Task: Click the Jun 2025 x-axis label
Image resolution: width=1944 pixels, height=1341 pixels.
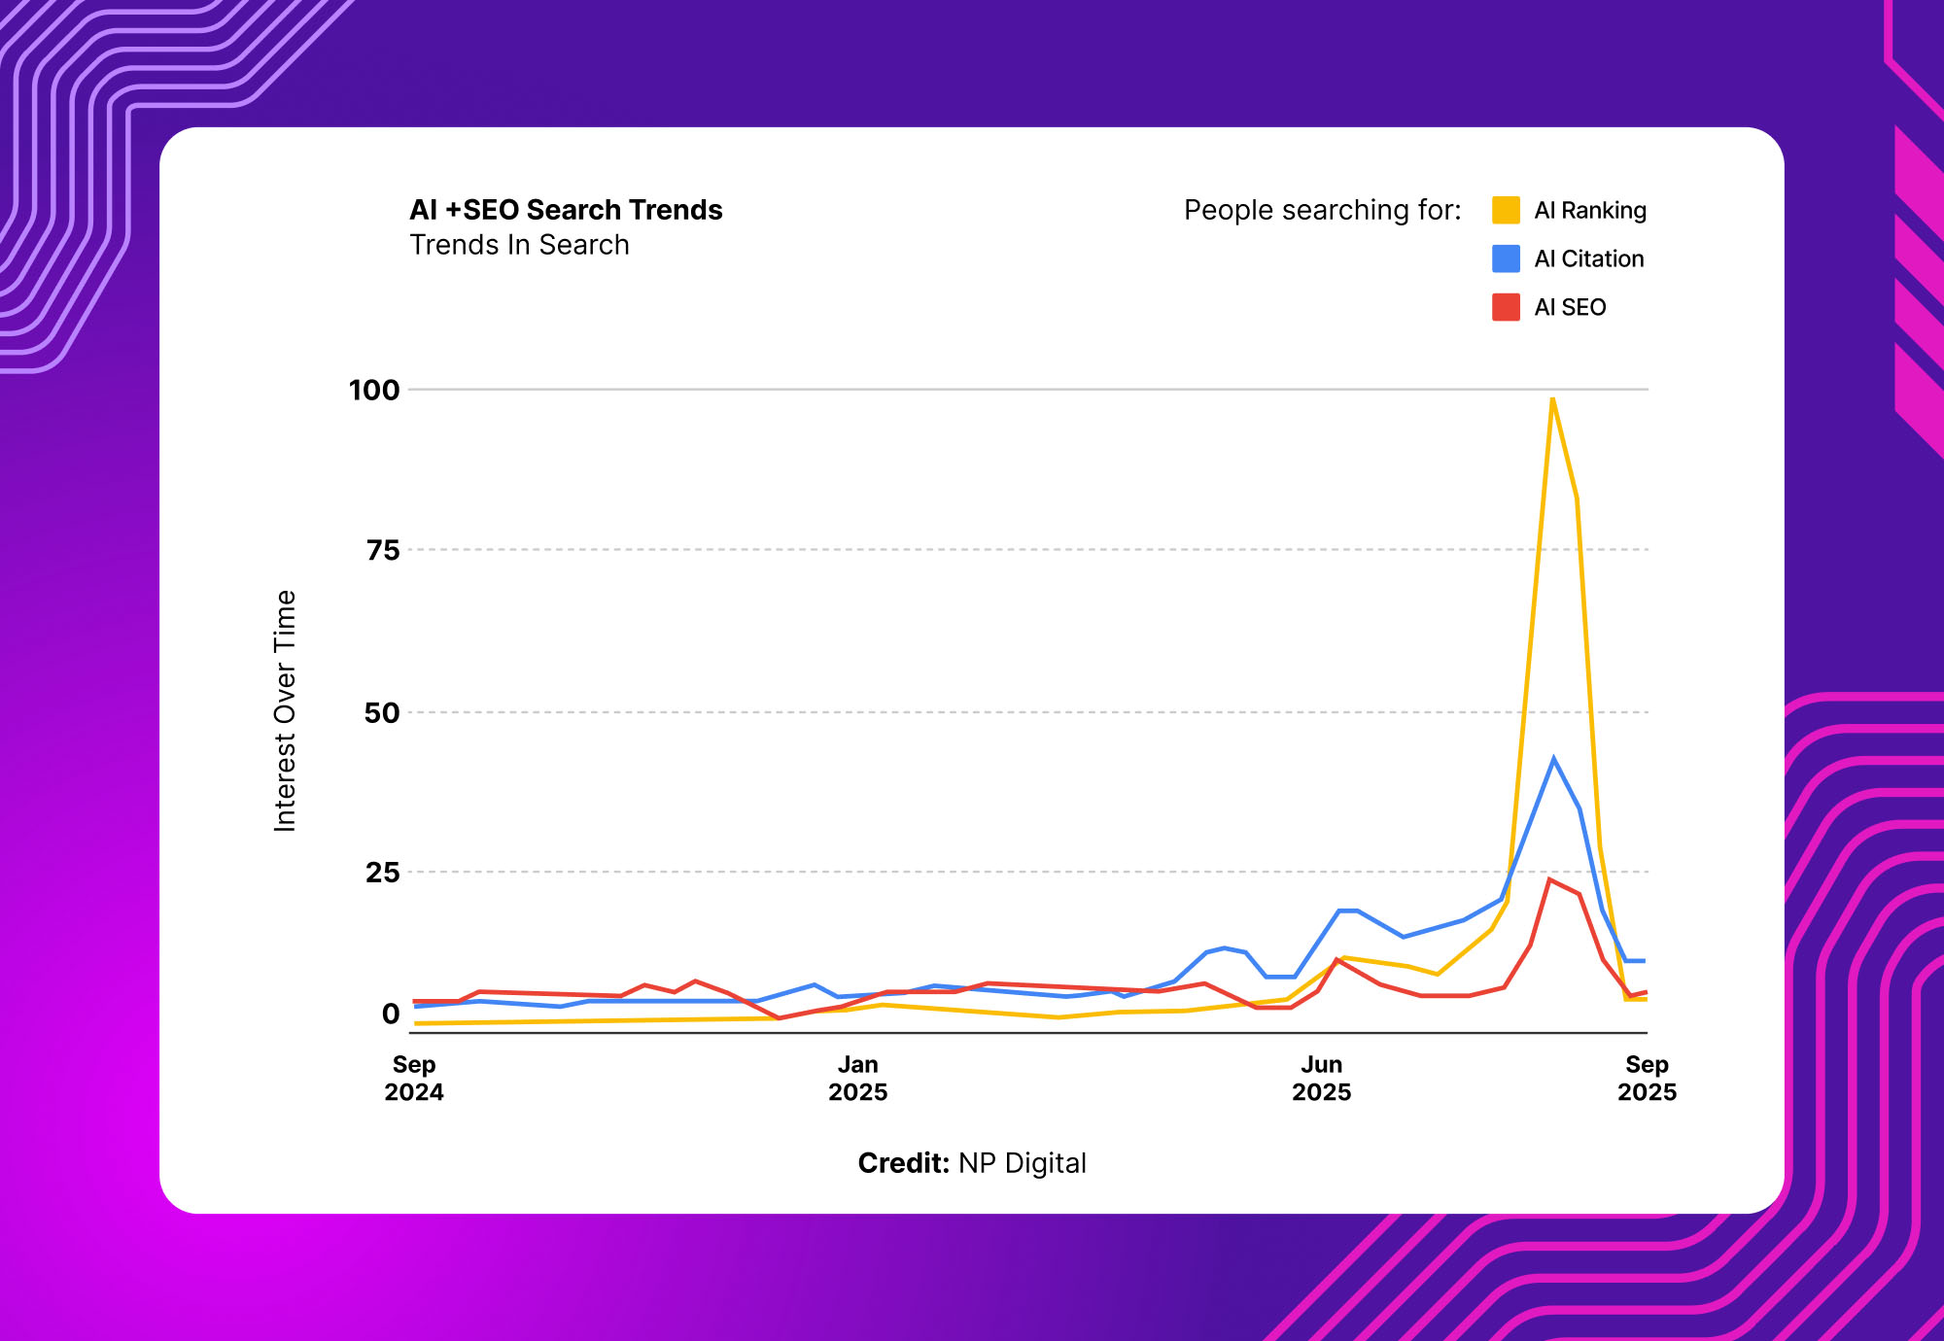Action: point(1321,1079)
